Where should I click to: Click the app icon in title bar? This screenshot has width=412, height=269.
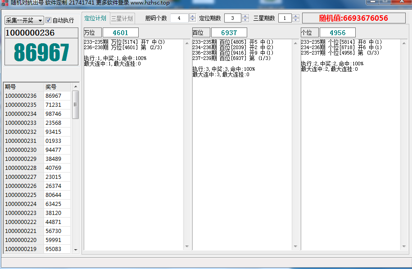point(5,3)
